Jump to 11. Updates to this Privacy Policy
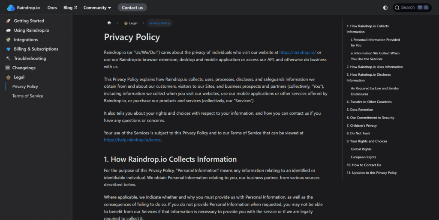The width and height of the screenshot is (439, 220). [x=372, y=173]
